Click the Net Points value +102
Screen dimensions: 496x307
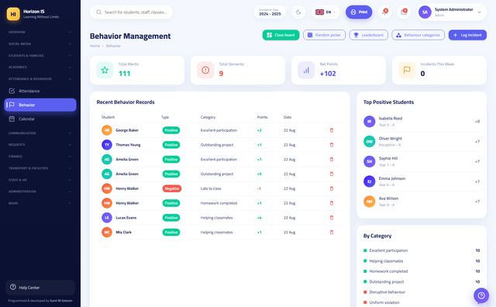[x=328, y=74]
